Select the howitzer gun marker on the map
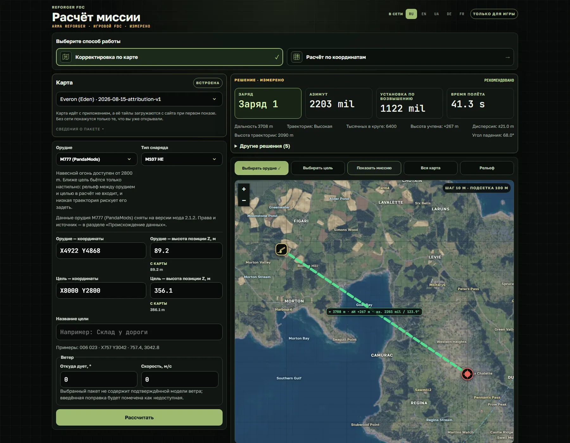 tap(282, 249)
